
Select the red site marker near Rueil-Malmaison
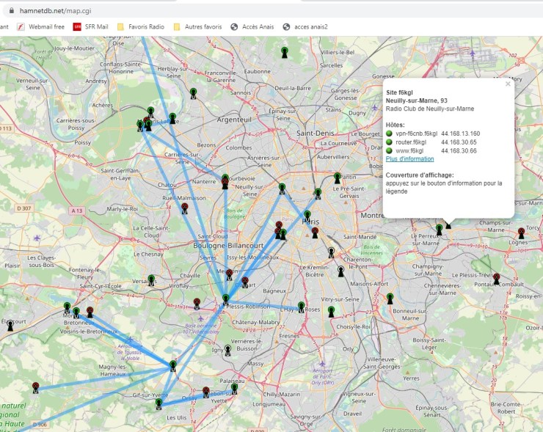click(x=184, y=208)
